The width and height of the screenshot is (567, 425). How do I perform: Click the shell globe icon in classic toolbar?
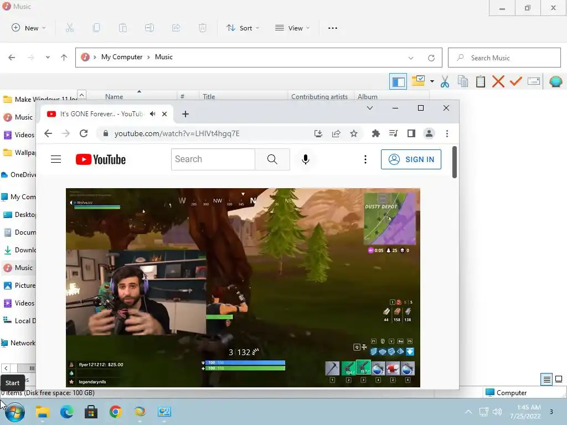tap(556, 82)
